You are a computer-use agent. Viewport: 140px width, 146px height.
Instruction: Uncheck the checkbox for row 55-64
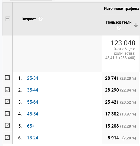pos(7,101)
